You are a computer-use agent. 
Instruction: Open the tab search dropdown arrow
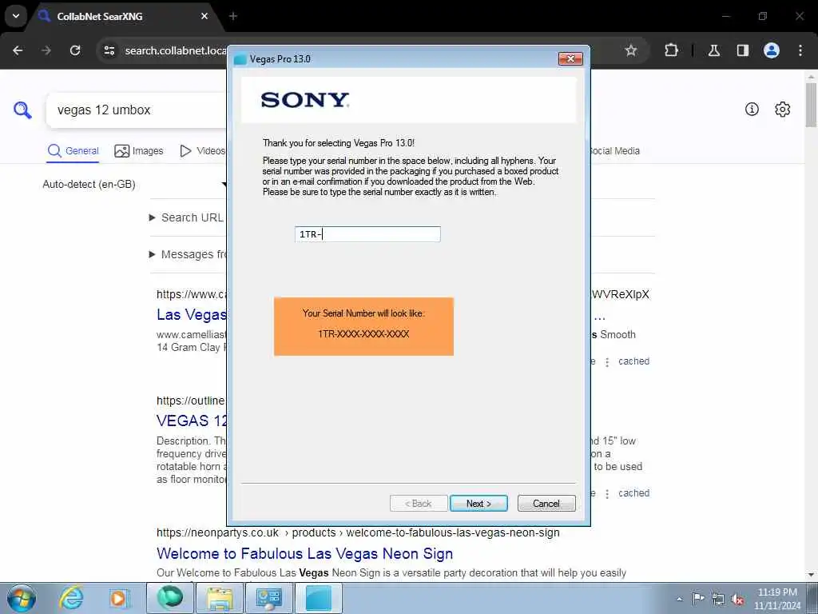tap(16, 16)
